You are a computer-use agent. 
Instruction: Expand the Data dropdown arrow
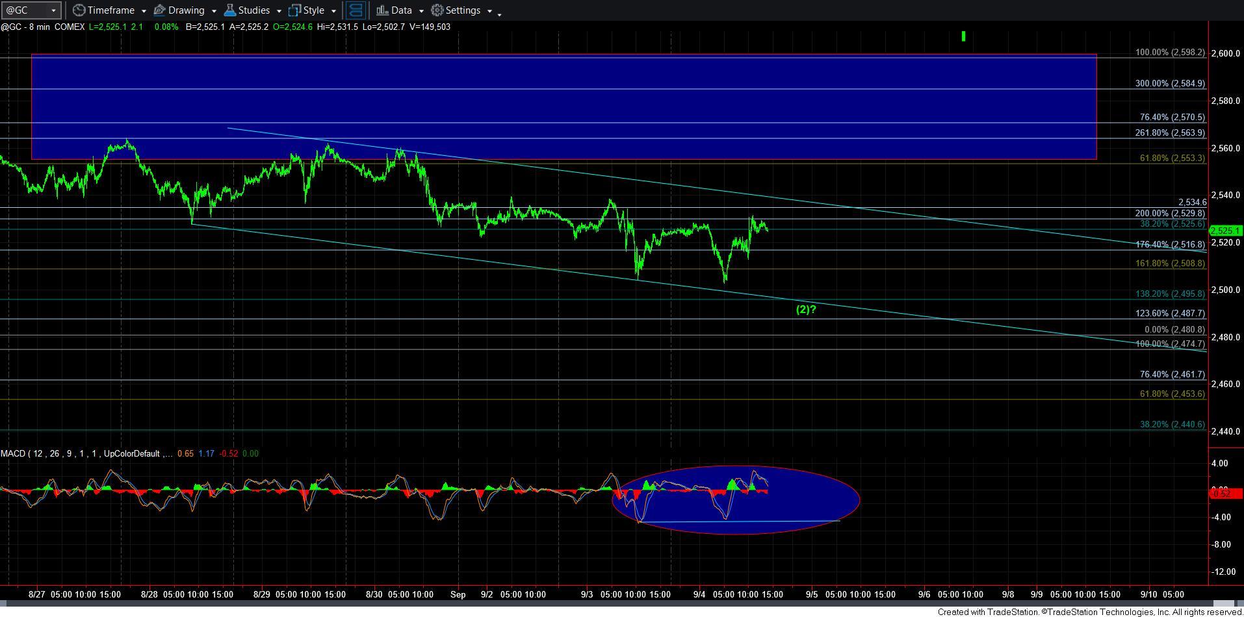(421, 11)
